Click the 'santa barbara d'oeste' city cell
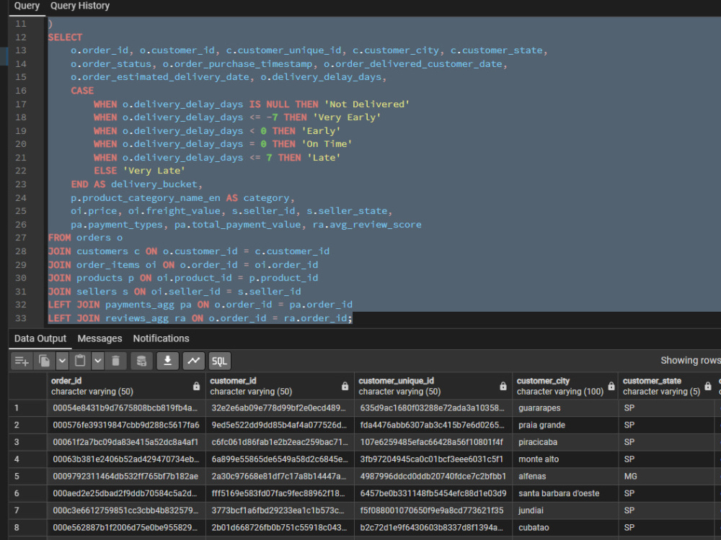Image resolution: width=721 pixels, height=540 pixels. point(565,494)
